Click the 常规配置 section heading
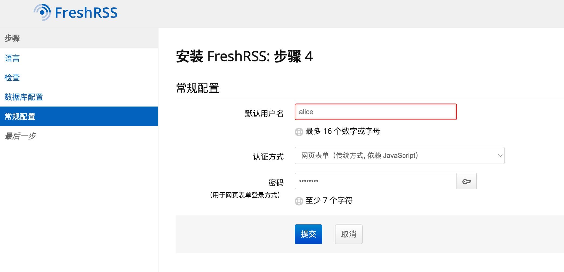Image resolution: width=564 pixels, height=272 pixels. 198,88
